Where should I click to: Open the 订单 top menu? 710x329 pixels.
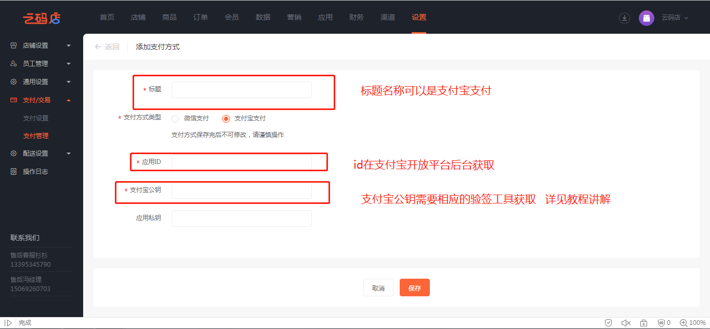point(201,17)
